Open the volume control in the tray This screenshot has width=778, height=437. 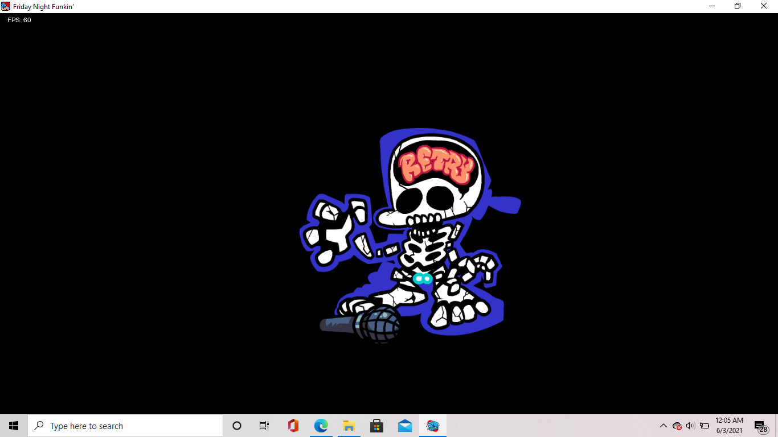690,426
